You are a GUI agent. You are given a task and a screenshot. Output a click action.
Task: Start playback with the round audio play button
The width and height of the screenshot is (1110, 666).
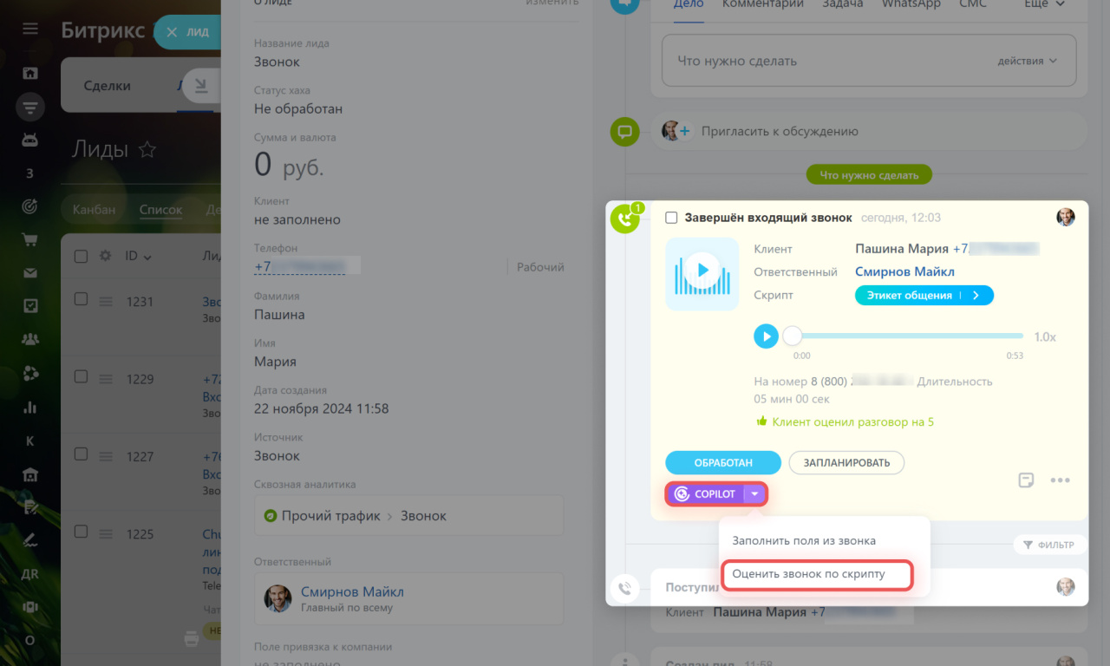pos(766,336)
